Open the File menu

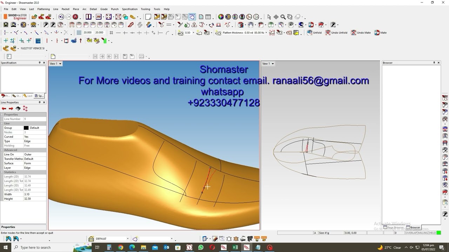point(6,9)
